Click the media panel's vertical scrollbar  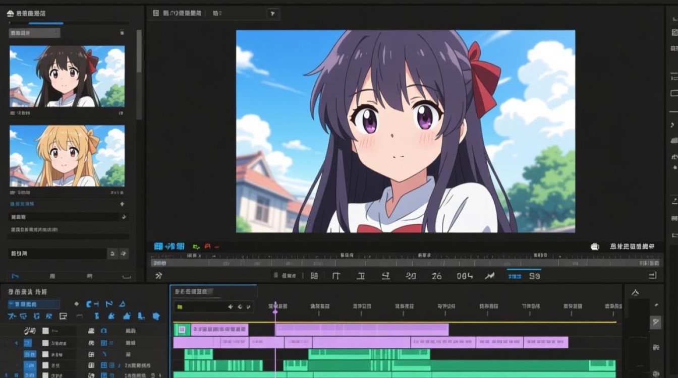139,75
